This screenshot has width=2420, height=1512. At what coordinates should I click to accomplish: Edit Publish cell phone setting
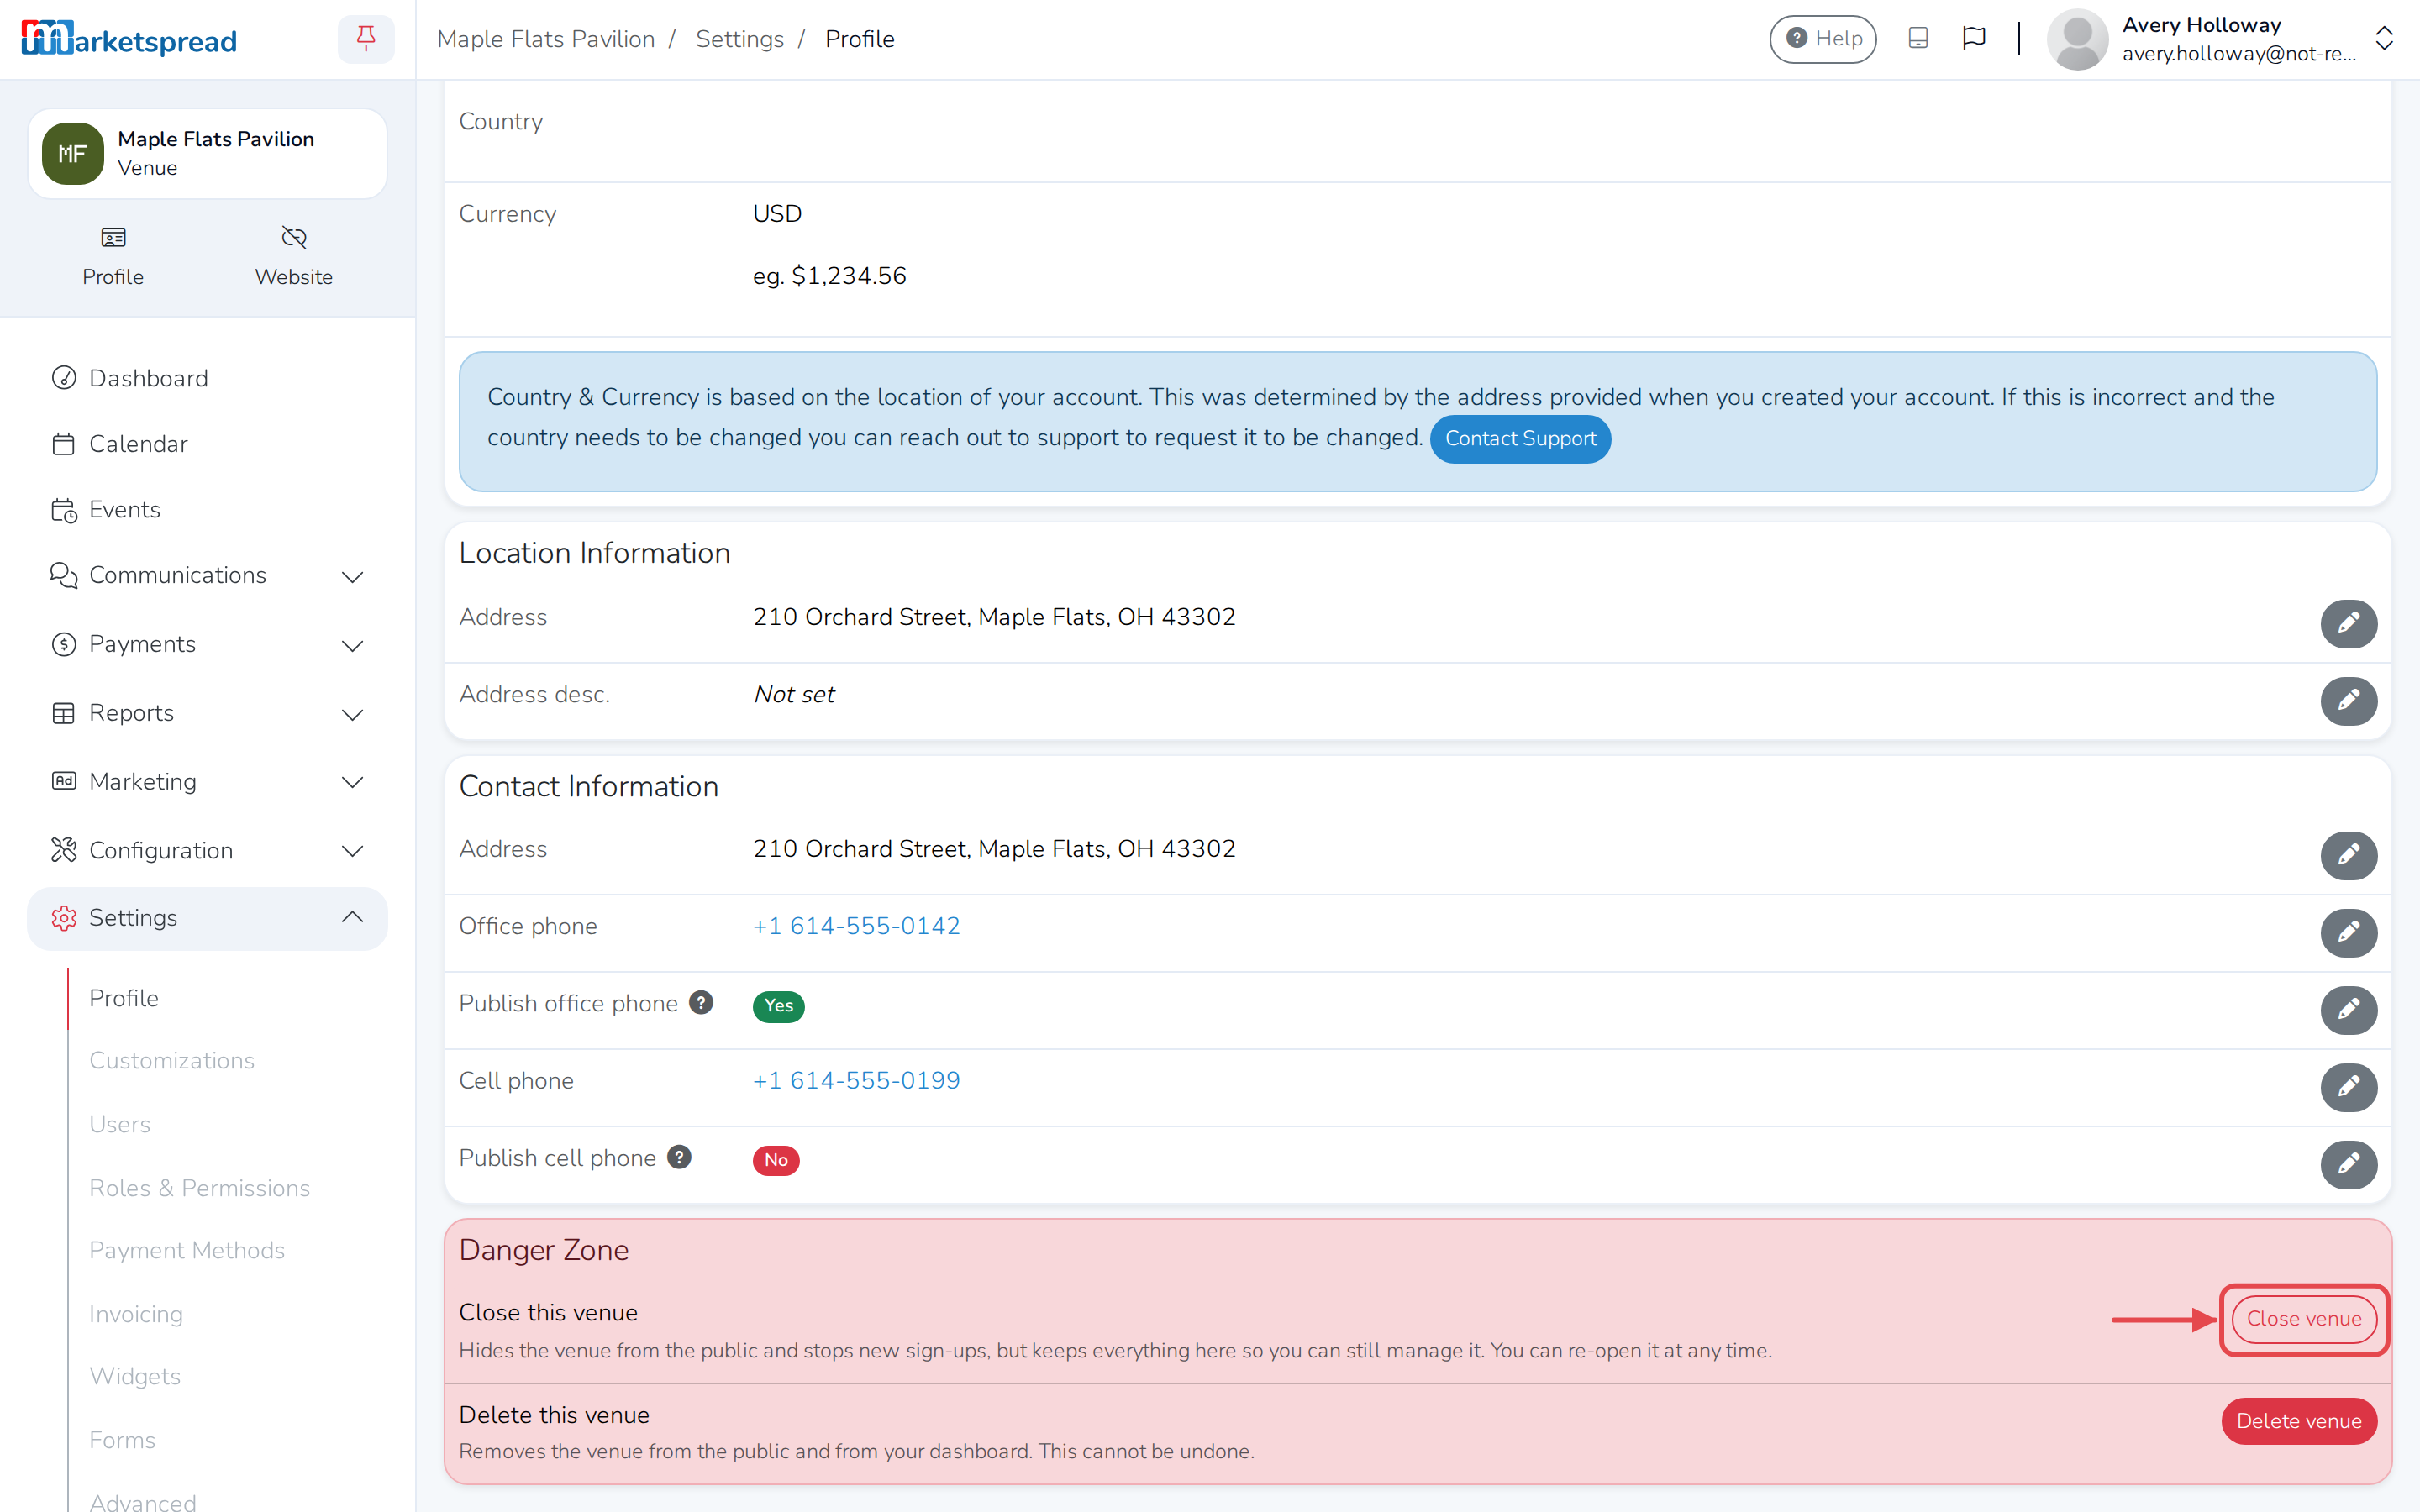click(2348, 1165)
